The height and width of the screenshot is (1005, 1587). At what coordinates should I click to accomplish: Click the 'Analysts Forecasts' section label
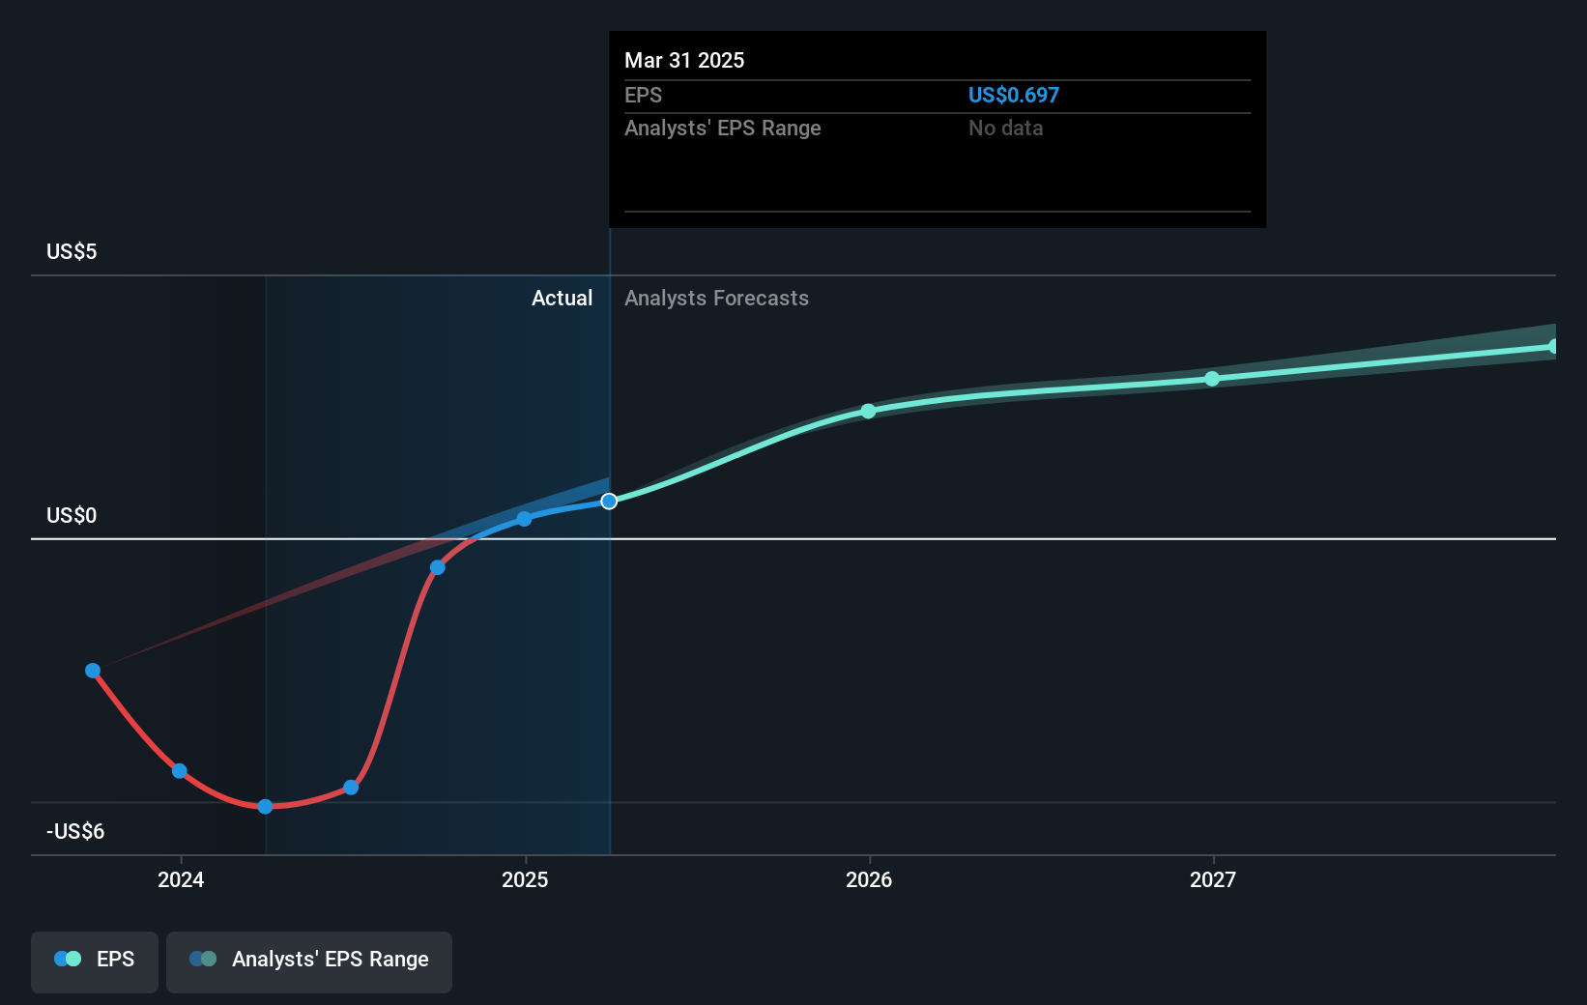tap(716, 298)
